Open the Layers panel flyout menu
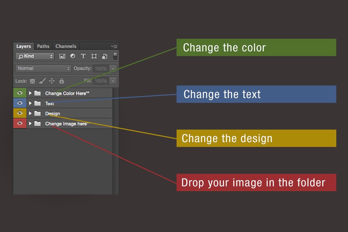Image resolution: width=348 pixels, height=232 pixels. (114, 46)
